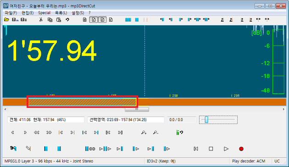Click the orange dotted lines toolbar icon
The height and width of the screenshot is (167, 289).
(145, 20)
